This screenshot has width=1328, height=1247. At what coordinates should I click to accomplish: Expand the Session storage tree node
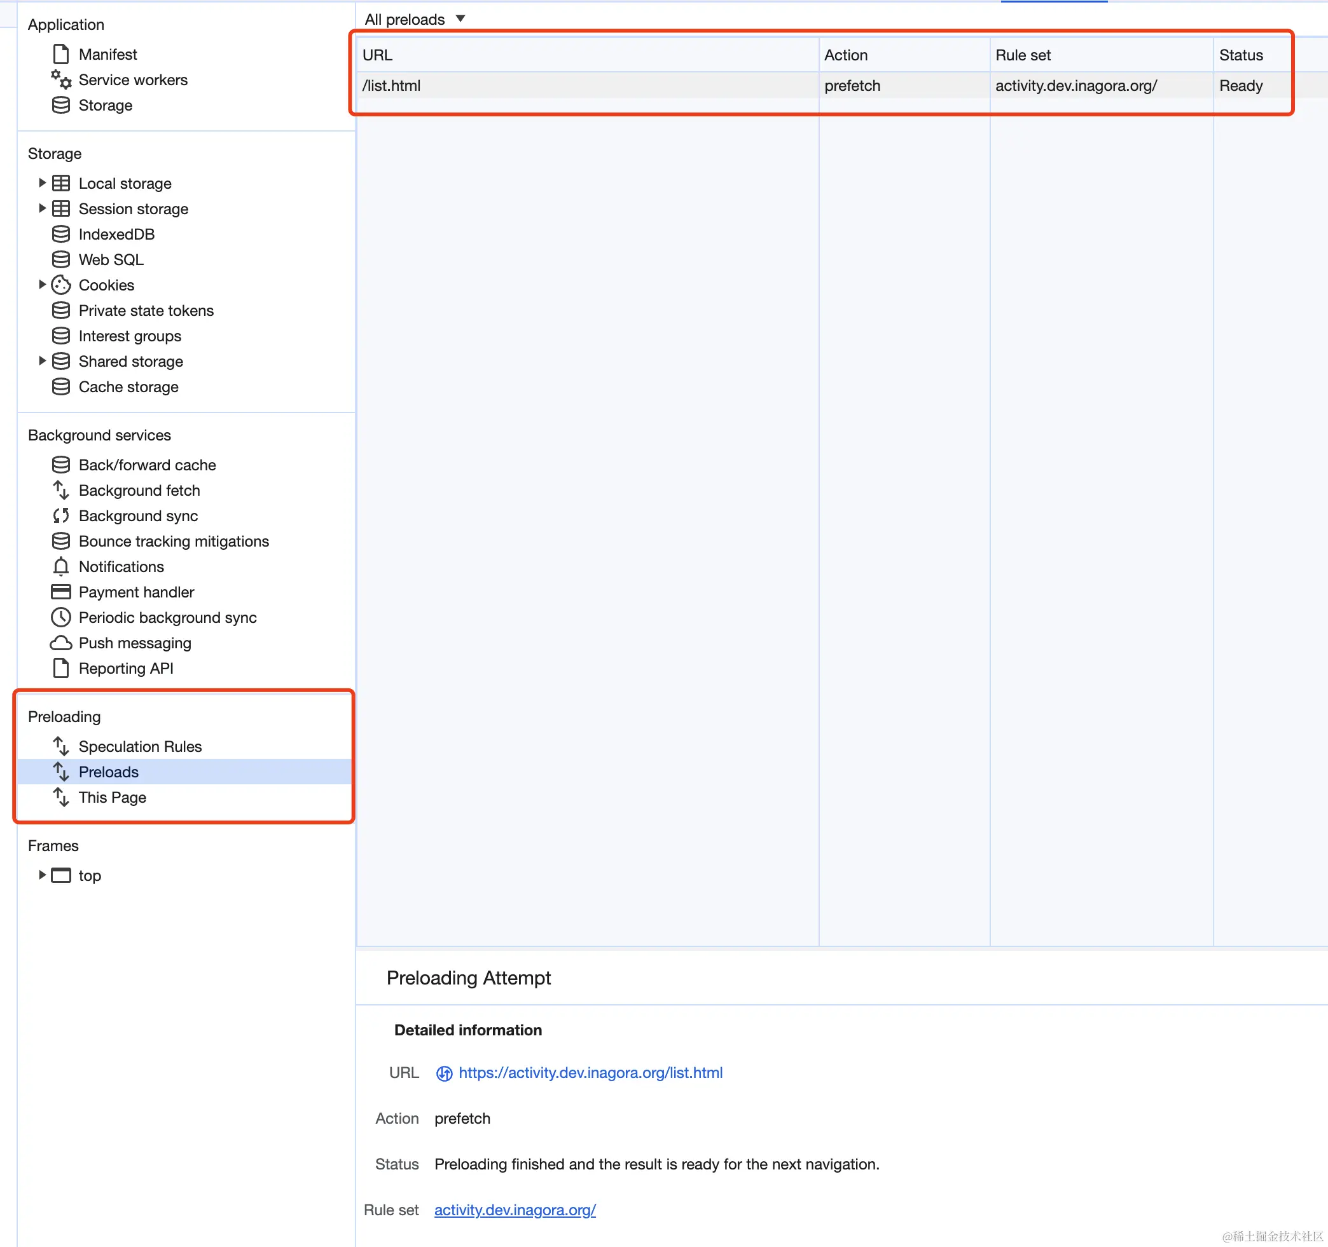(42, 208)
